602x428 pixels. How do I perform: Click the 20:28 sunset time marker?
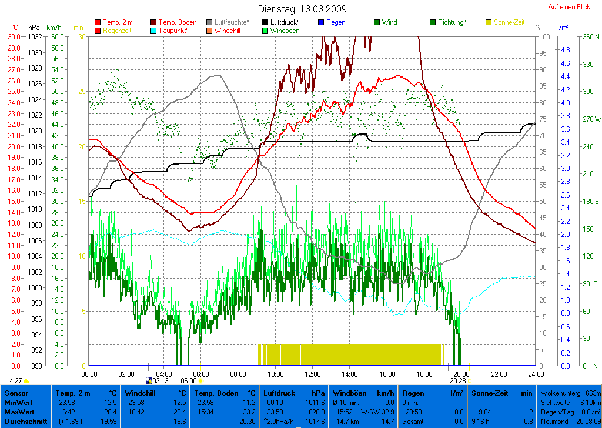pyautogui.click(x=457, y=381)
